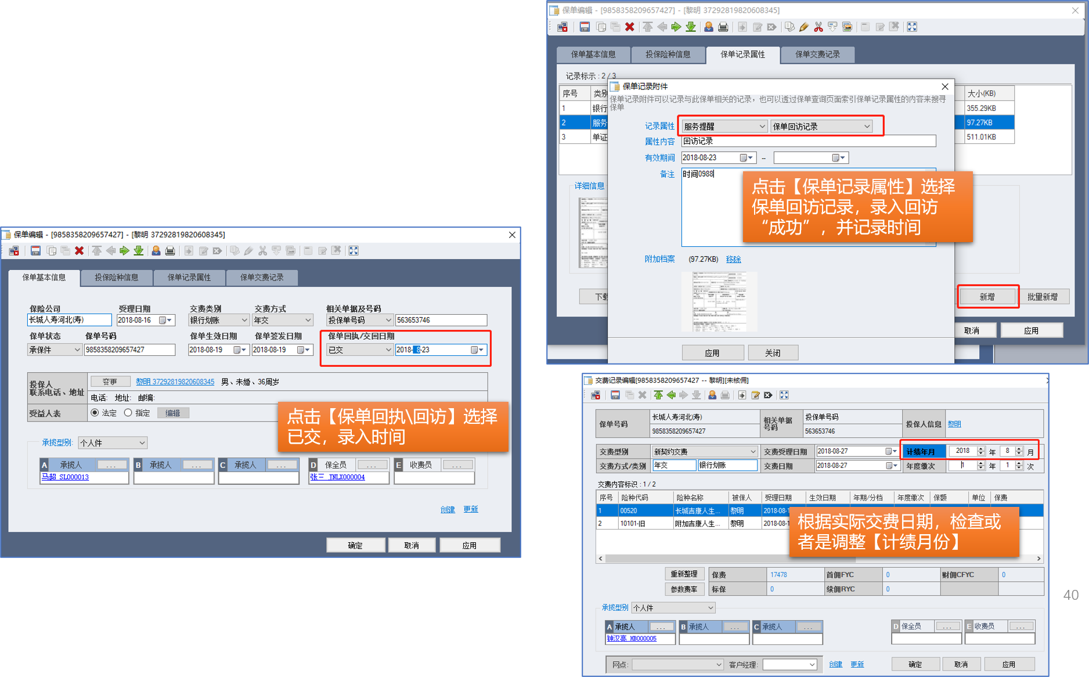
Task: Click the attached document thumbnail under 附加档案
Action: 719,302
